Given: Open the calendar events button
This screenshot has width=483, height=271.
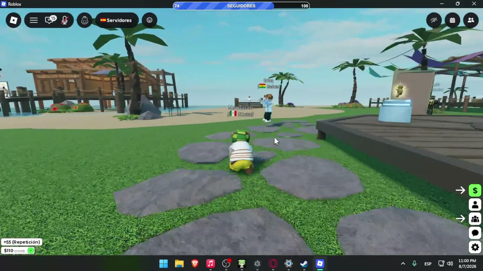Looking at the screenshot, I should [x=452, y=20].
